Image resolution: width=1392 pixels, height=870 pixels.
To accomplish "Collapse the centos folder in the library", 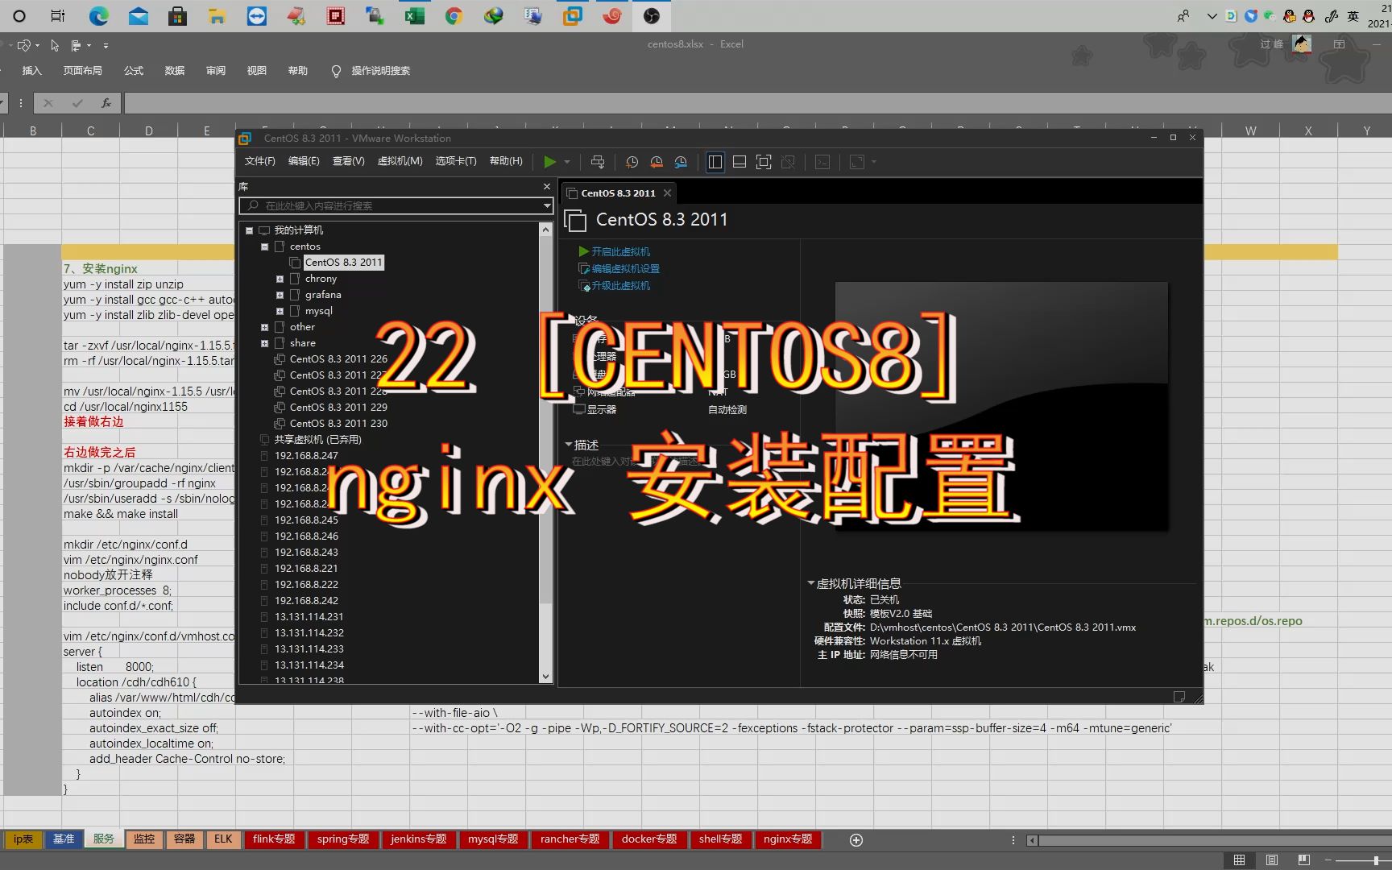I will tap(264, 246).
